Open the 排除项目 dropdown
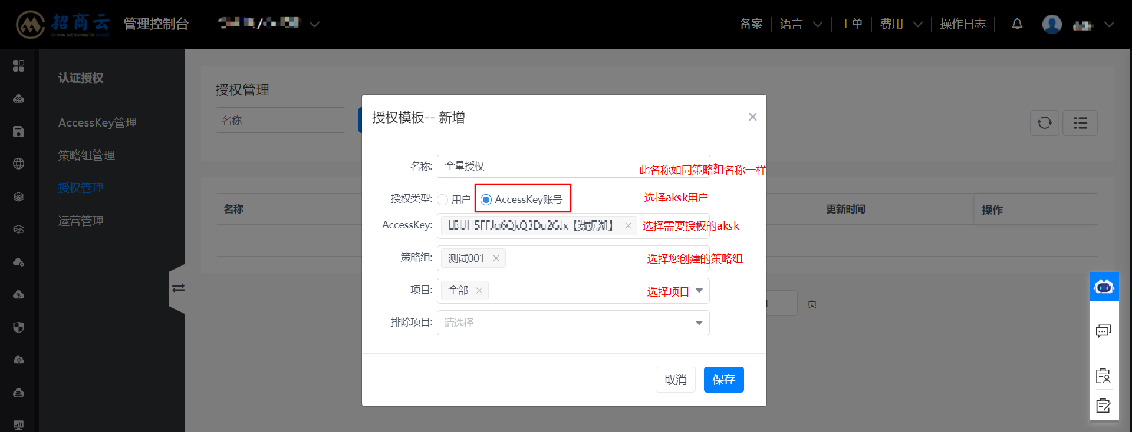The image size is (1132, 432). coord(573,323)
